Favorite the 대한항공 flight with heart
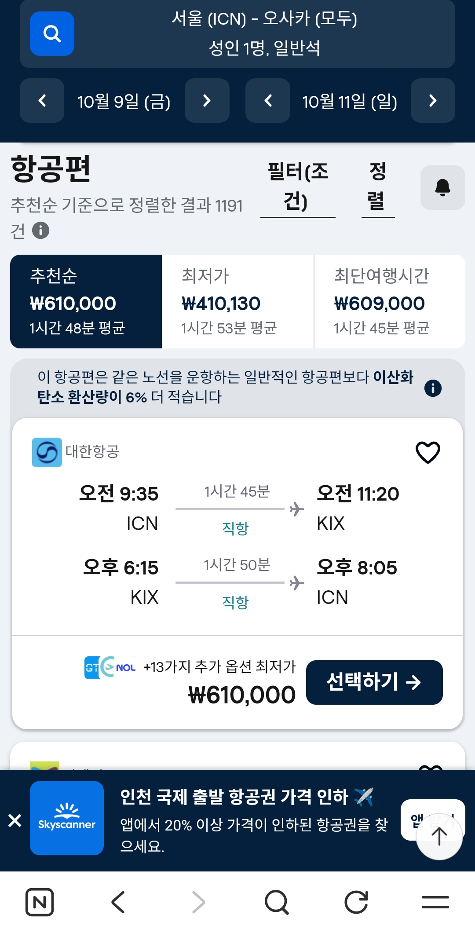Viewport: 475px width, 933px height. coord(427,452)
